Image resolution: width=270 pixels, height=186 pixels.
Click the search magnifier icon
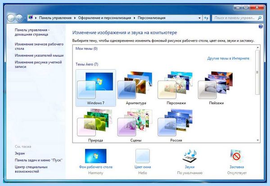tap(260, 18)
